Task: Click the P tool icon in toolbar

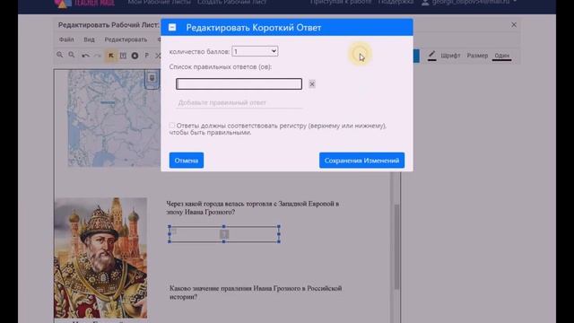Action: (x=147, y=56)
